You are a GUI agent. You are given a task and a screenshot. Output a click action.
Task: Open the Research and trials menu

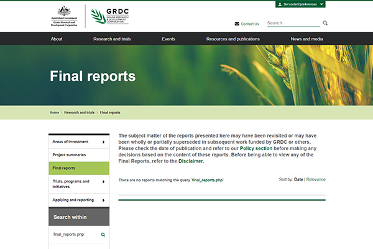click(112, 39)
